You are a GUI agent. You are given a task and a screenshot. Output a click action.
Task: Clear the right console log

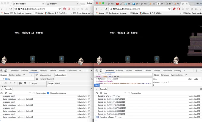[x=97, y=93]
